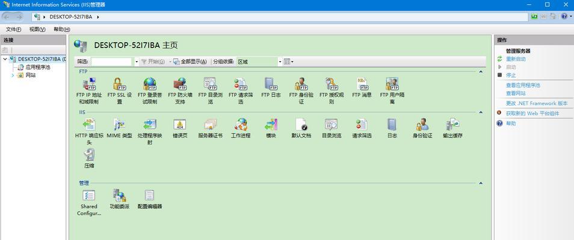Select 应用程序池 in connections tree
574x240 pixels.
coord(37,67)
